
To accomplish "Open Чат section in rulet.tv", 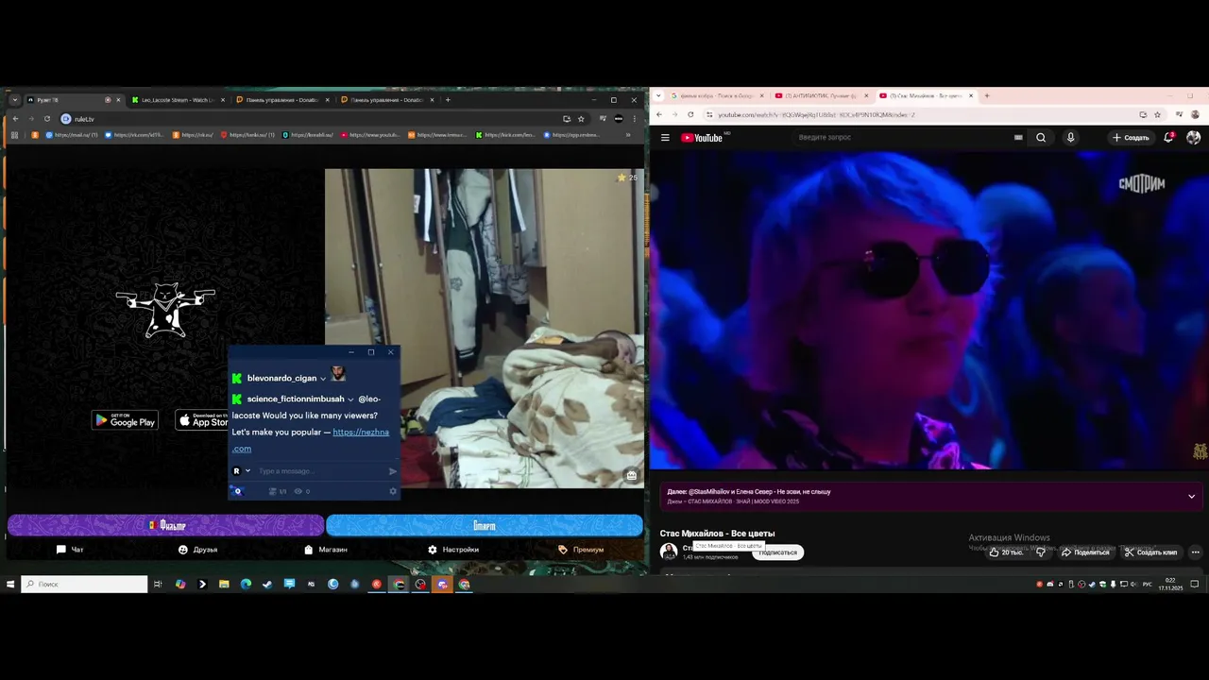I will [x=70, y=549].
